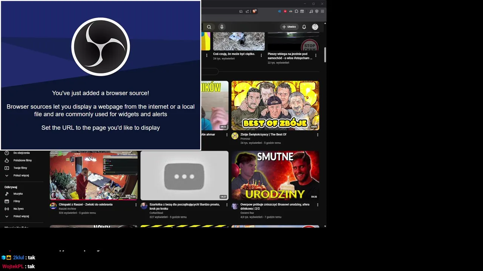Image resolution: width=483 pixels, height=271 pixels.
Task: Click the screen cast icon in address bar
Action: [x=241, y=11]
